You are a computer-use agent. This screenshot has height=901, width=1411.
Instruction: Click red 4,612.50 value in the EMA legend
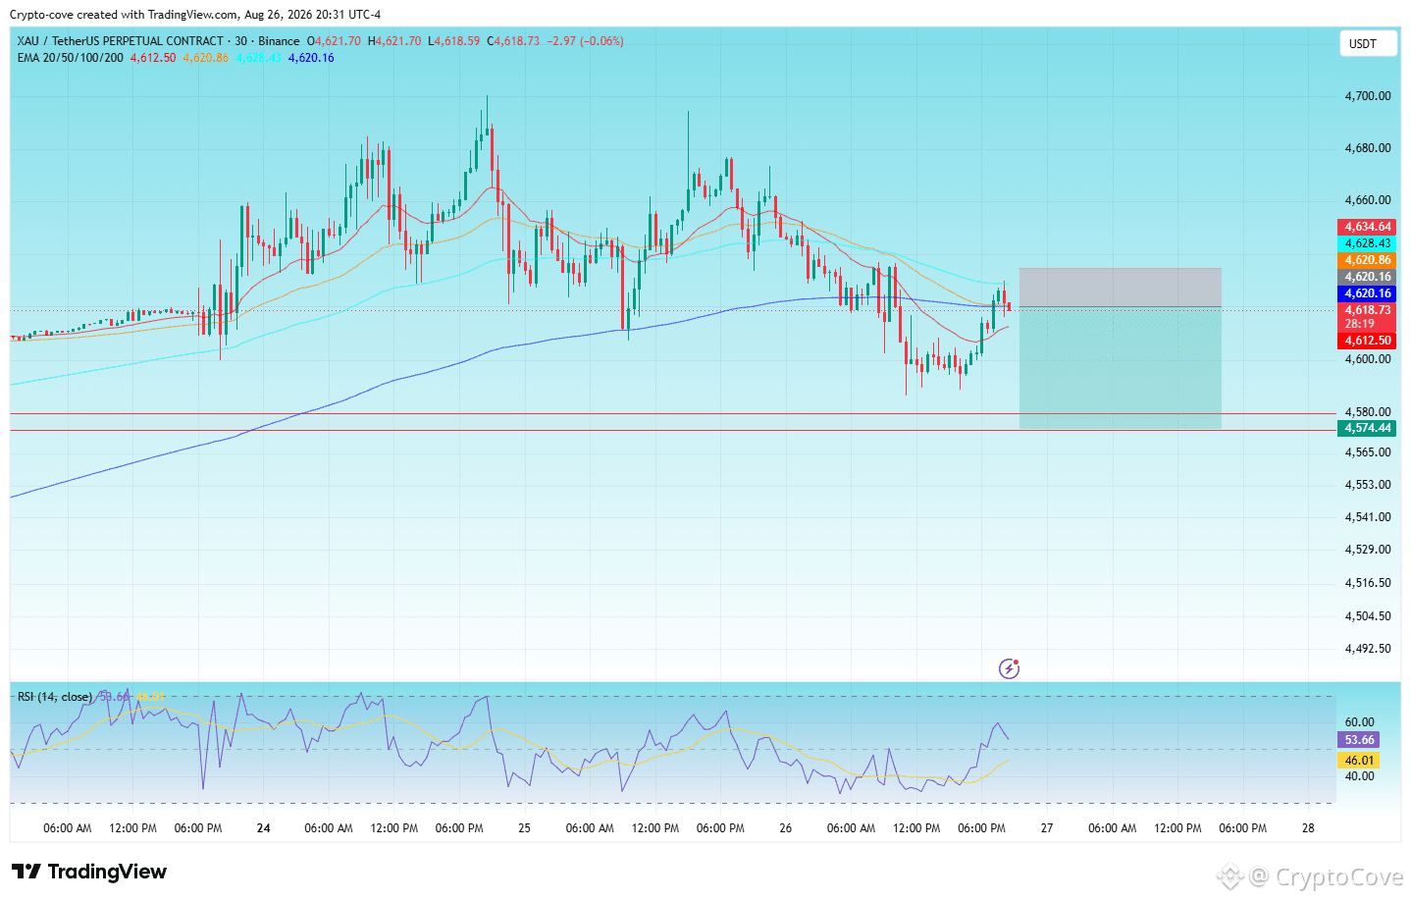(x=153, y=58)
